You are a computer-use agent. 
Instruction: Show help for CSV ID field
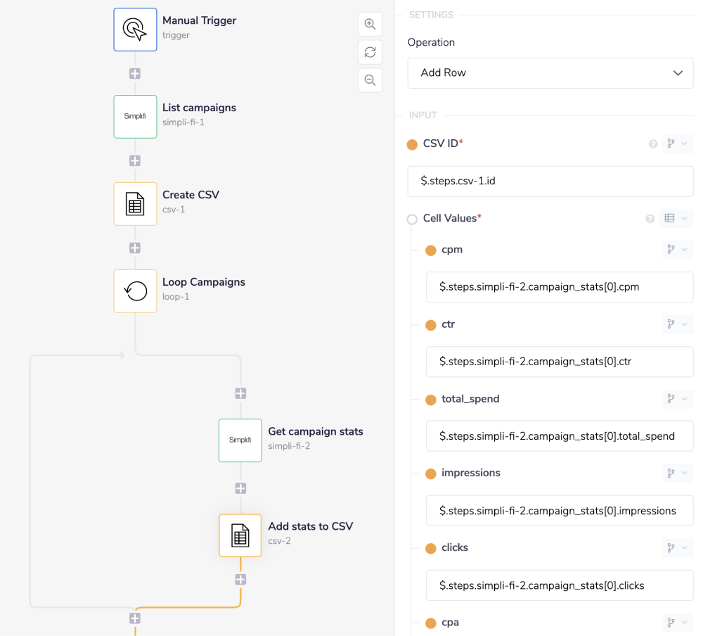click(652, 144)
